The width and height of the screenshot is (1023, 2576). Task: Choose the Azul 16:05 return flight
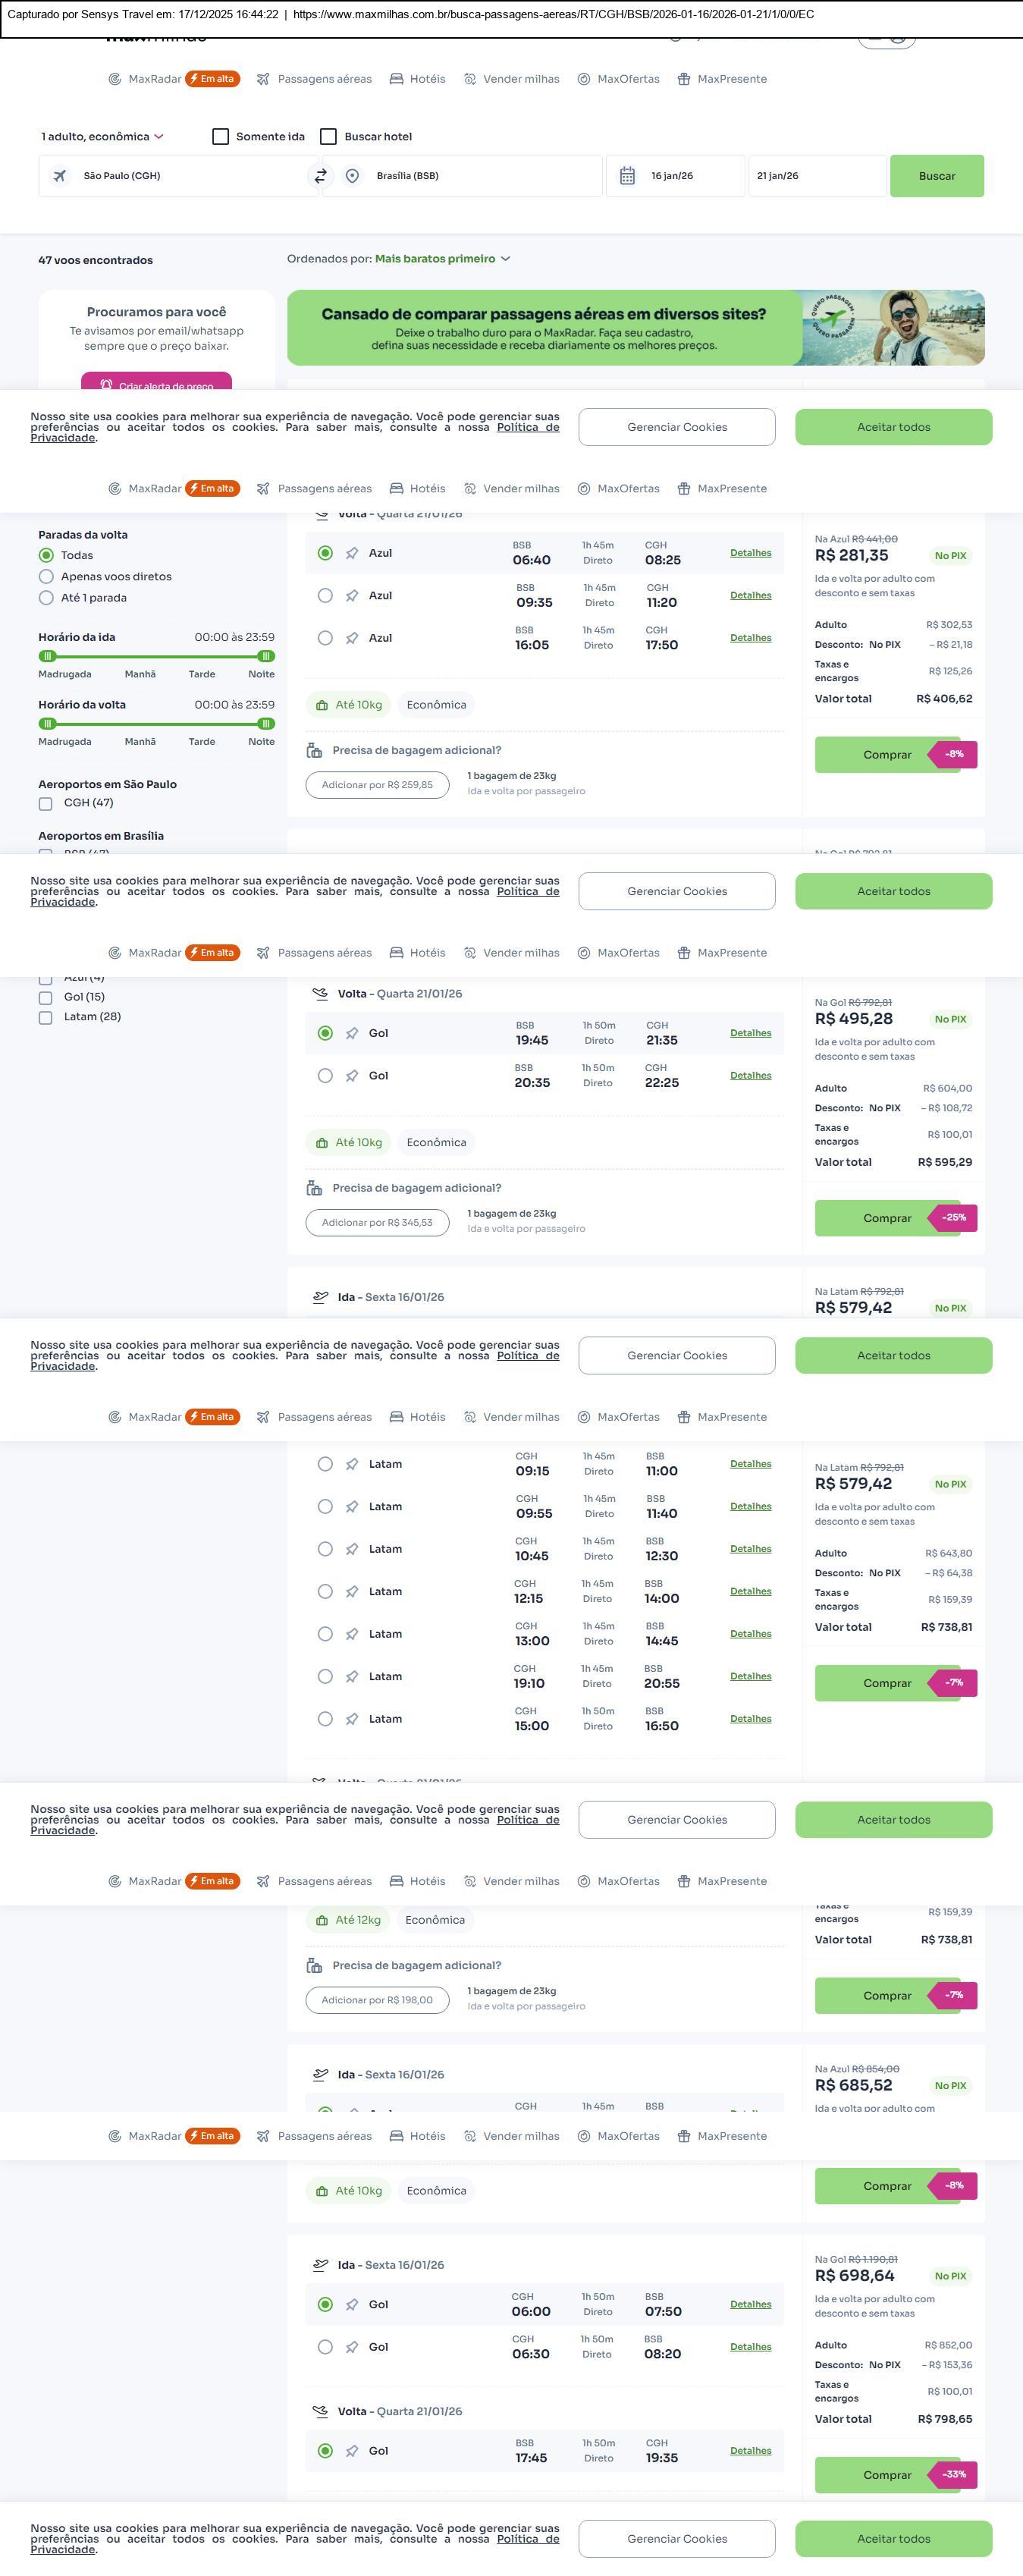[x=325, y=638]
